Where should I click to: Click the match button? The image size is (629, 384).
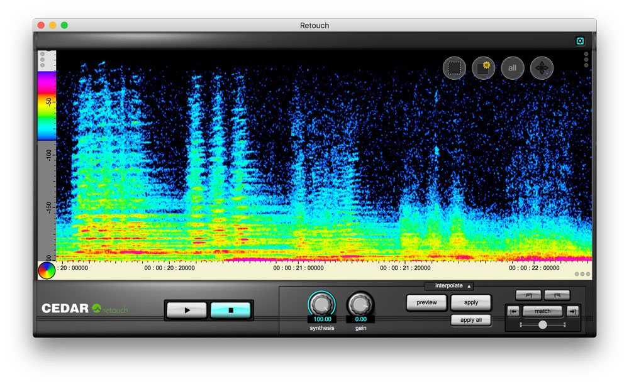pyautogui.click(x=542, y=312)
